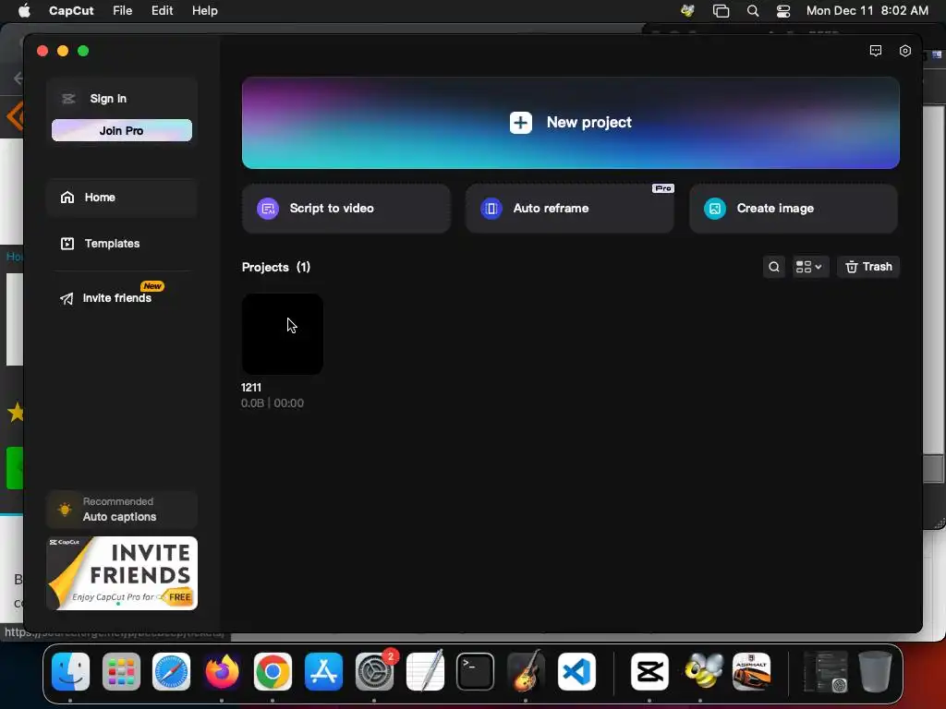Viewport: 946px width, 709px height.
Task: Open the Trash
Action: click(868, 267)
